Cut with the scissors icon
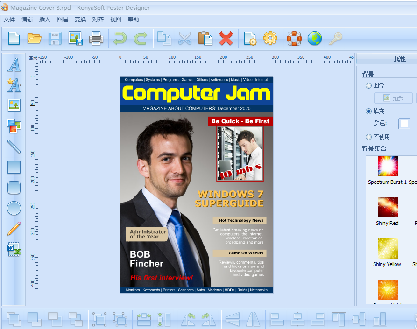The height and width of the screenshot is (329, 417). (185, 39)
